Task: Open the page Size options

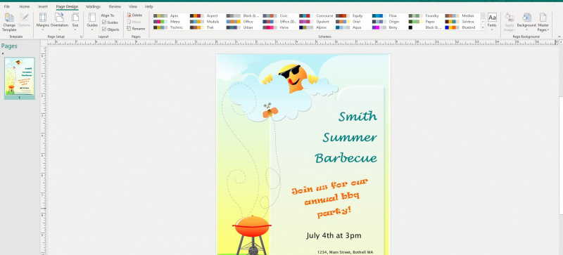Action: [75, 22]
